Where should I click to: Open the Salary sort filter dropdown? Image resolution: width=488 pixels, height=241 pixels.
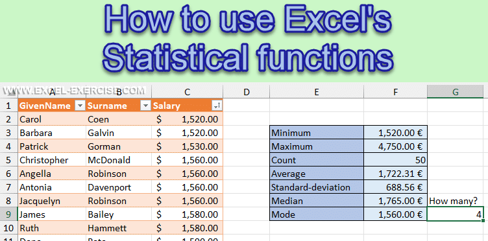(x=217, y=106)
